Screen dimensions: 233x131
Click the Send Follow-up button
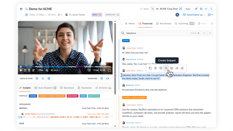pyautogui.click(x=194, y=15)
